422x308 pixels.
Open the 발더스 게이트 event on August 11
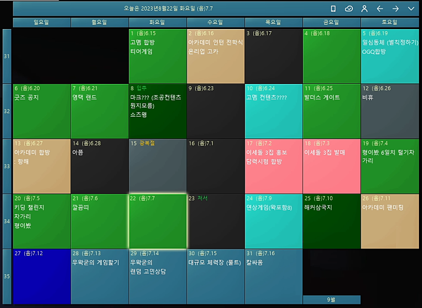(x=322, y=98)
